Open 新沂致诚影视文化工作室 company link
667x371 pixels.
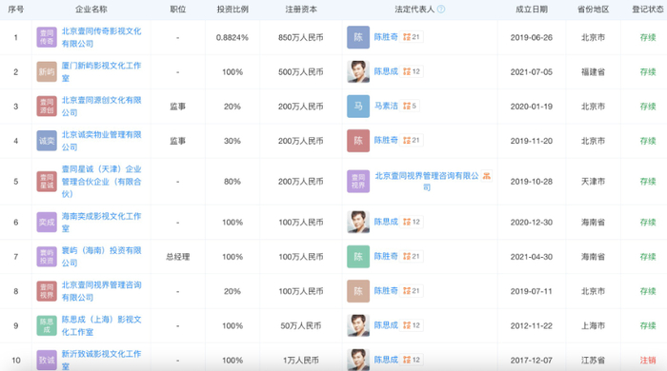pyautogui.click(x=101, y=360)
